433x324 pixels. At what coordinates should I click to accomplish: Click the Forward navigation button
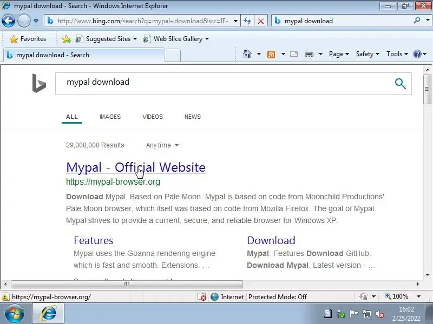24,21
